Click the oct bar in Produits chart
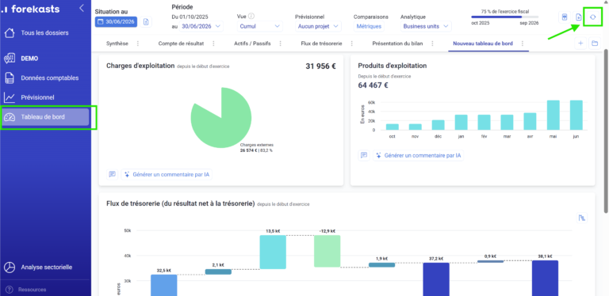This screenshot has width=609, height=296. tap(393, 127)
